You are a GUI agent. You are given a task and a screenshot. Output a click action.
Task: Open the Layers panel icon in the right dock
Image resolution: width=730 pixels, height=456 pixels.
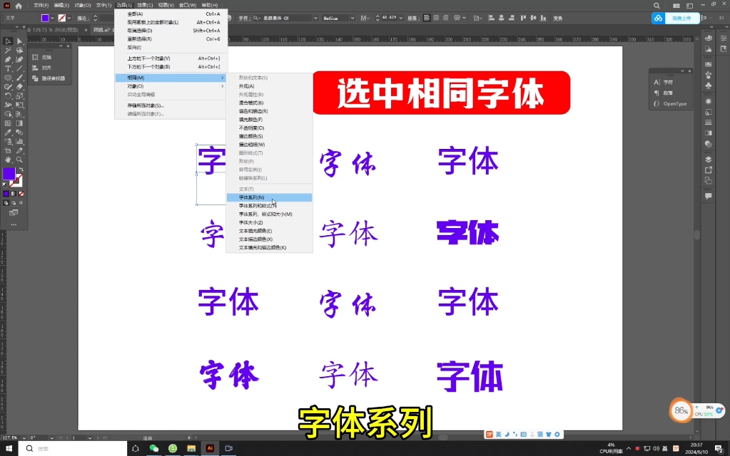708,160
